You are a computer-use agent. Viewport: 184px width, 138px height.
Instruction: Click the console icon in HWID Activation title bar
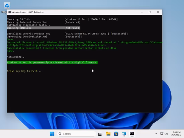tap(10, 12)
